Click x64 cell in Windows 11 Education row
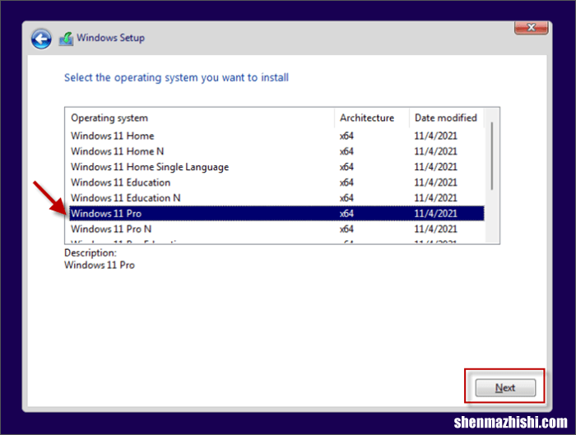 346,183
